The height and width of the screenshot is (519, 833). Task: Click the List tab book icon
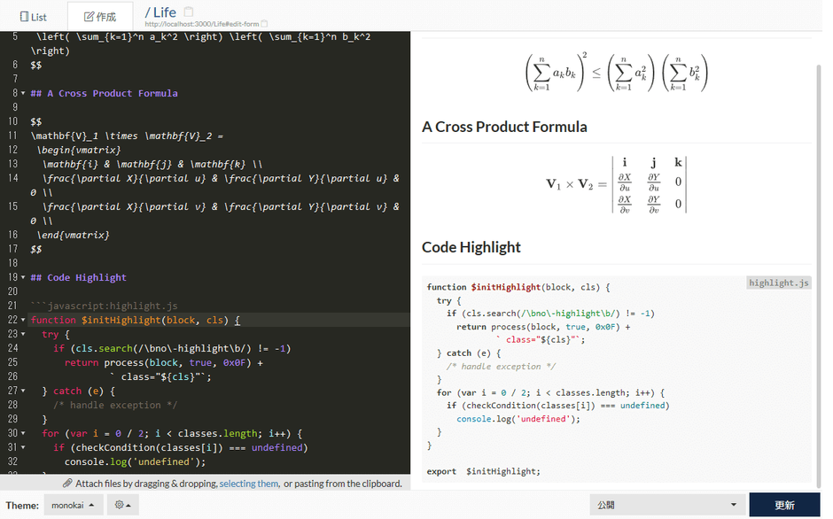(x=24, y=17)
